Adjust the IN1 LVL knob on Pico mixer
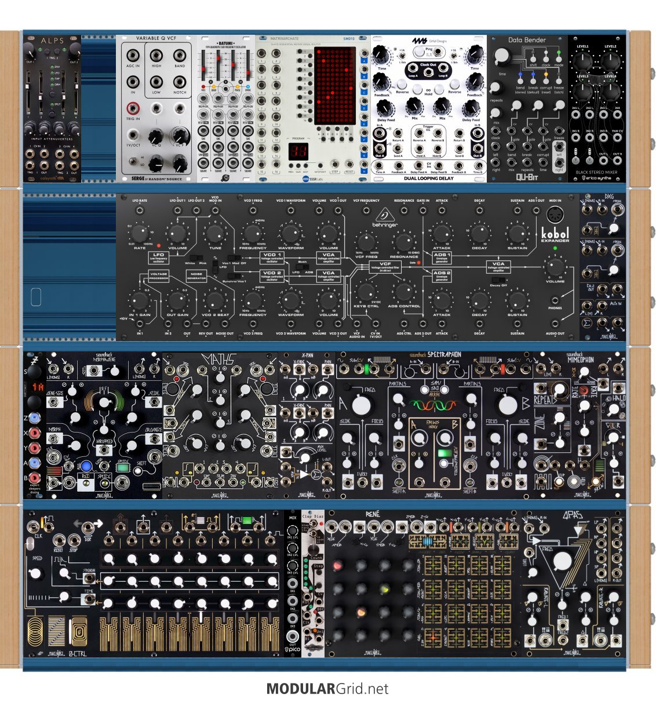 coord(293,531)
